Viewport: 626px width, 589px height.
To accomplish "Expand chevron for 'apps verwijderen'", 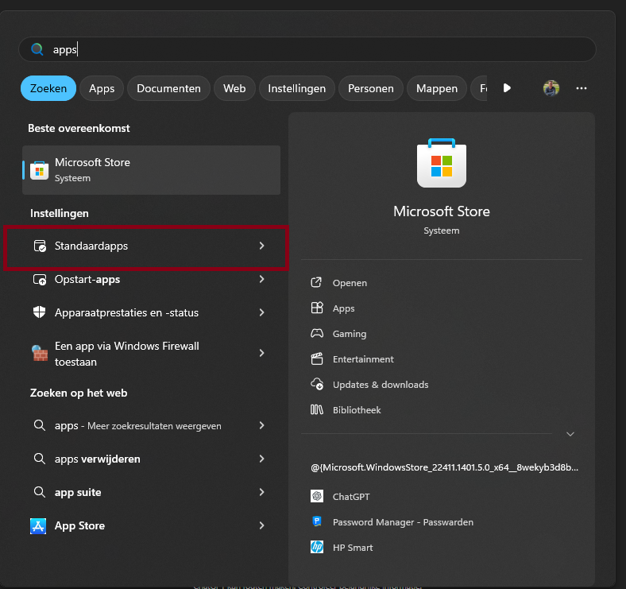I will click(262, 459).
